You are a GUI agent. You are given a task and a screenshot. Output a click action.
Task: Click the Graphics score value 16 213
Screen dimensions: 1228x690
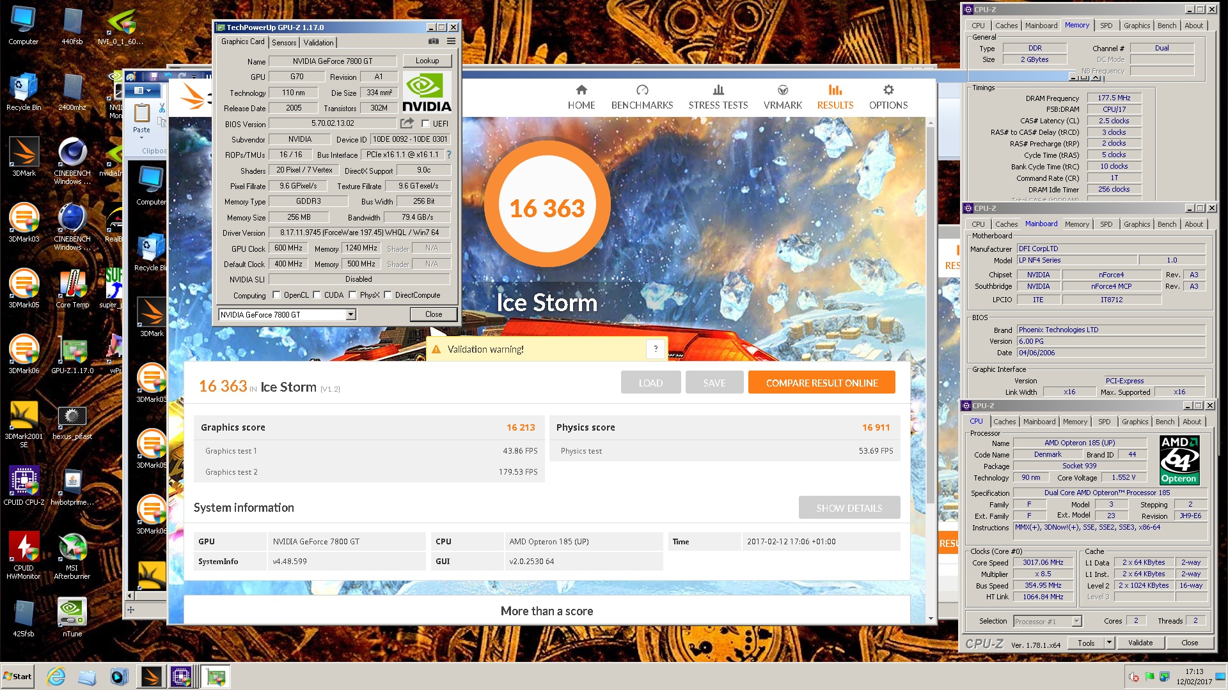click(x=521, y=427)
